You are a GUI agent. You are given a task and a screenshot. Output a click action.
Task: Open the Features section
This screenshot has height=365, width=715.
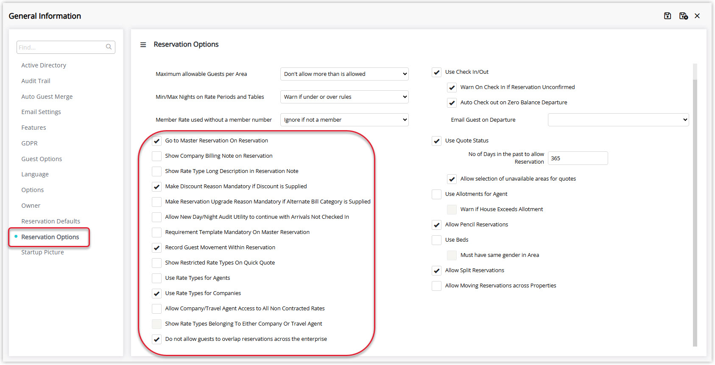(x=34, y=128)
